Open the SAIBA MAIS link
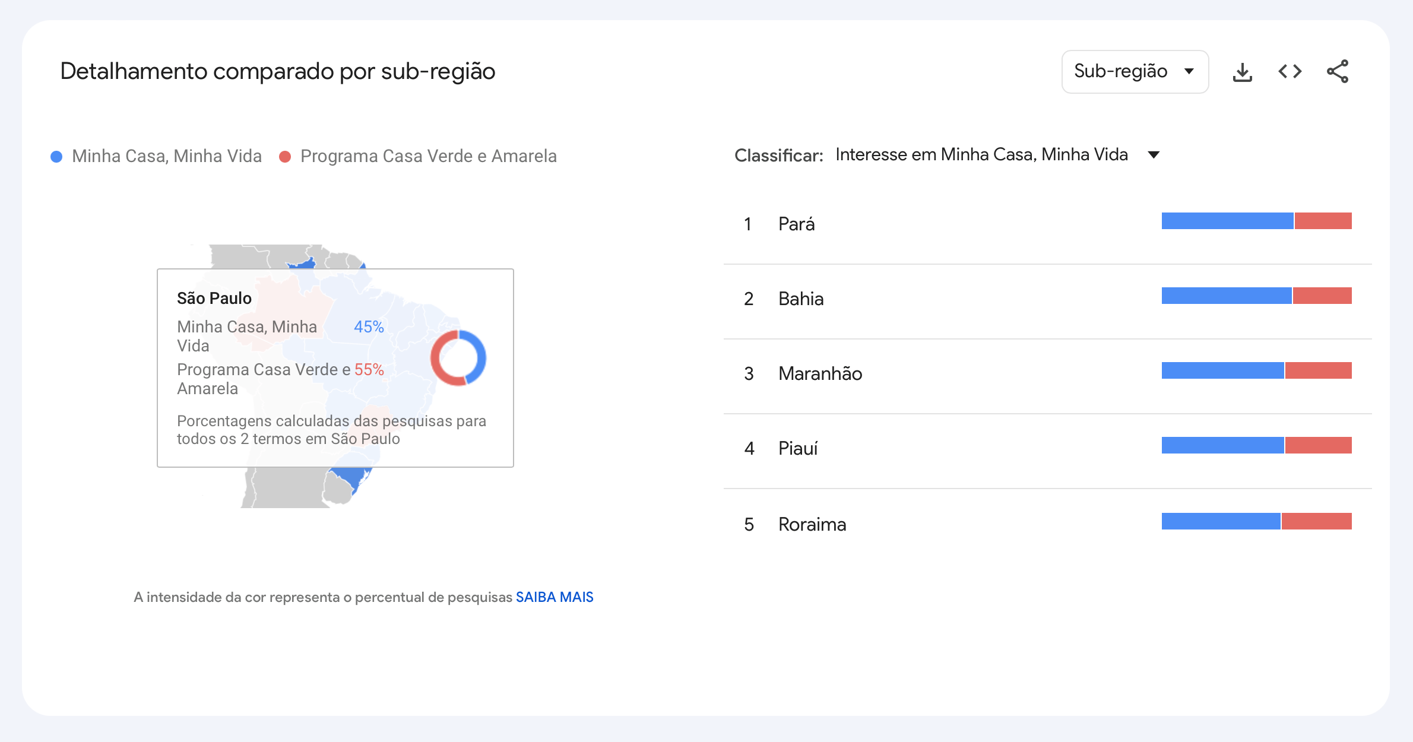The width and height of the screenshot is (1413, 742). point(555,597)
